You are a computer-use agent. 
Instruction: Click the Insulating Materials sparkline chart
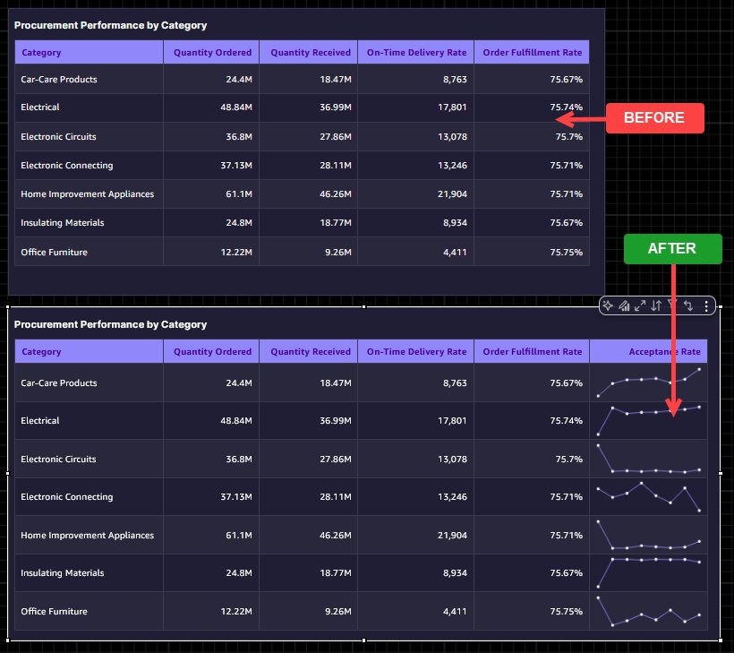point(648,573)
